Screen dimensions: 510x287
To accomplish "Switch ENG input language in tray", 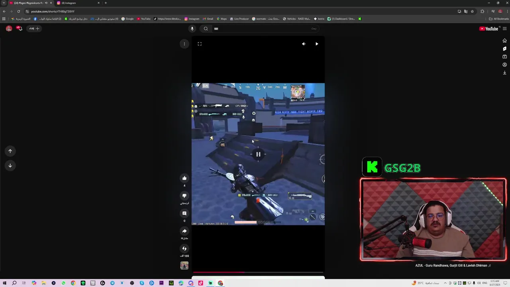I will pyautogui.click(x=485, y=283).
